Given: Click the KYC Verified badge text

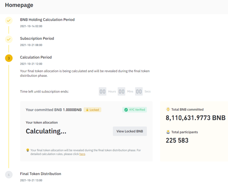Looking at the screenshot, I should coord(137,110).
